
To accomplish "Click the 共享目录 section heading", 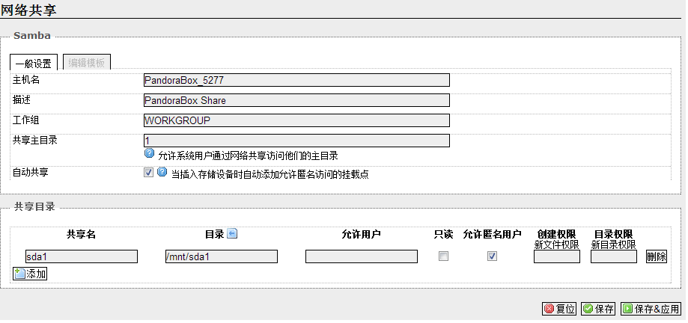I will point(34,207).
